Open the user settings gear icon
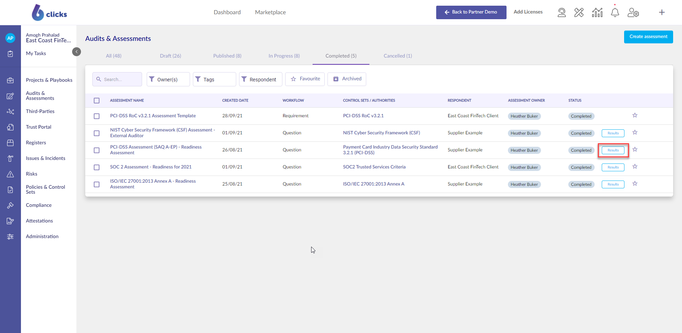 tap(633, 12)
